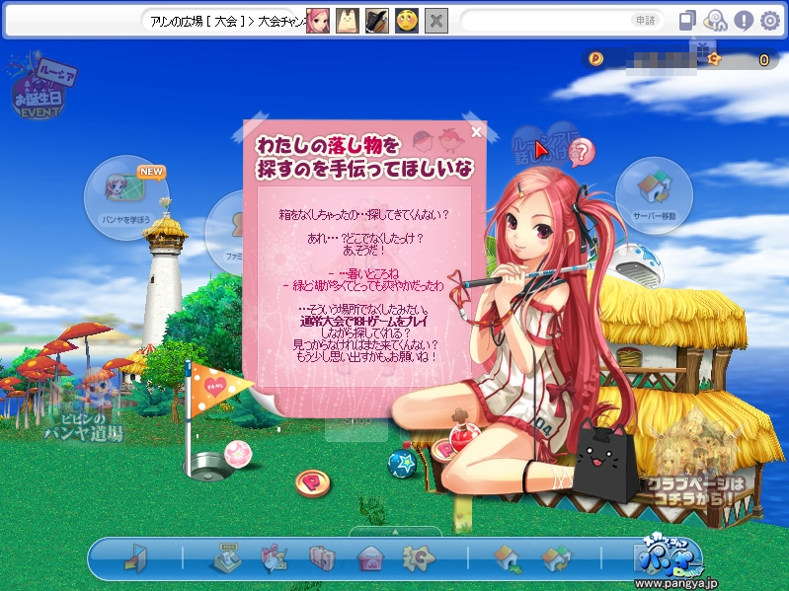The image size is (789, 591).
Task: Close the pink quest dialog with X
Action: tap(477, 131)
